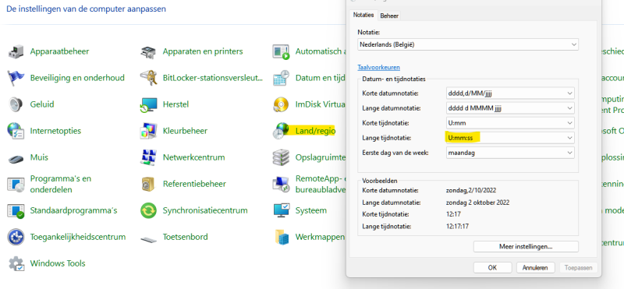Open the Toetsenbord text link
624x289 pixels.
tap(186, 237)
